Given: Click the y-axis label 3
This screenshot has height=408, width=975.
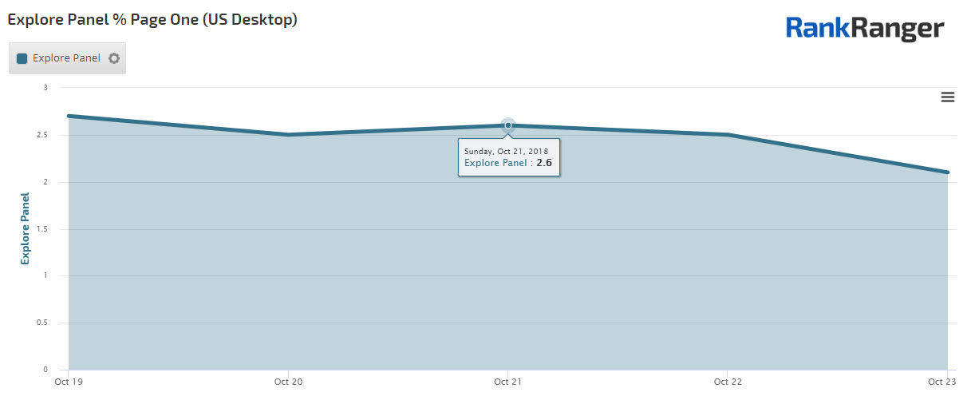Looking at the screenshot, I should (45, 88).
